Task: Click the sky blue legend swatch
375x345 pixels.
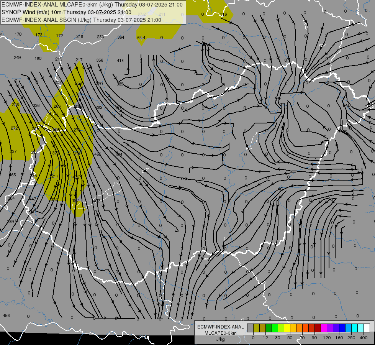Action: [x=349, y=328]
